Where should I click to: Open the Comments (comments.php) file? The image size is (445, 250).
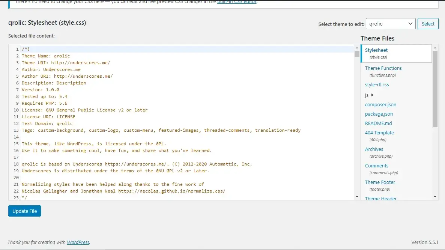[x=377, y=166]
